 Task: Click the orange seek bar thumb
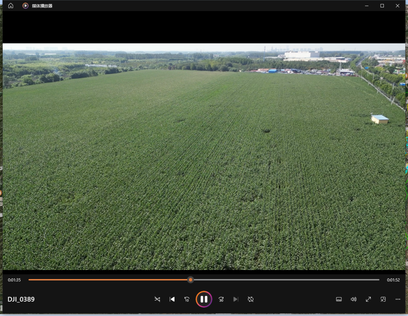pos(191,280)
